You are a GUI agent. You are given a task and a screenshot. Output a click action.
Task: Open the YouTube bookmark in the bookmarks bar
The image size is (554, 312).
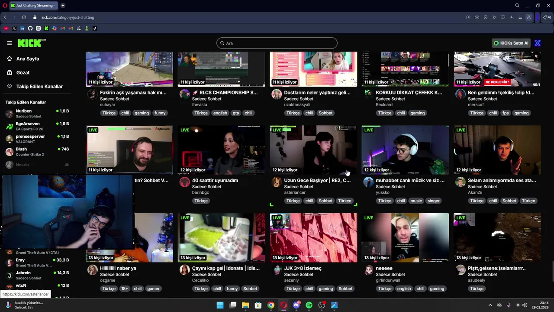click(6, 28)
